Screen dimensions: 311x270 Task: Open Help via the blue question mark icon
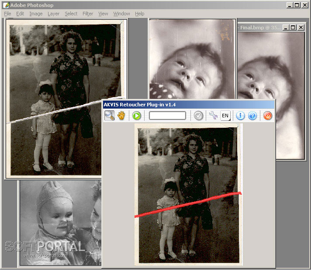click(x=252, y=116)
